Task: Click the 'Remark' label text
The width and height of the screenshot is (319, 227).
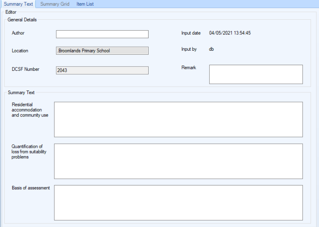Action: (188, 68)
